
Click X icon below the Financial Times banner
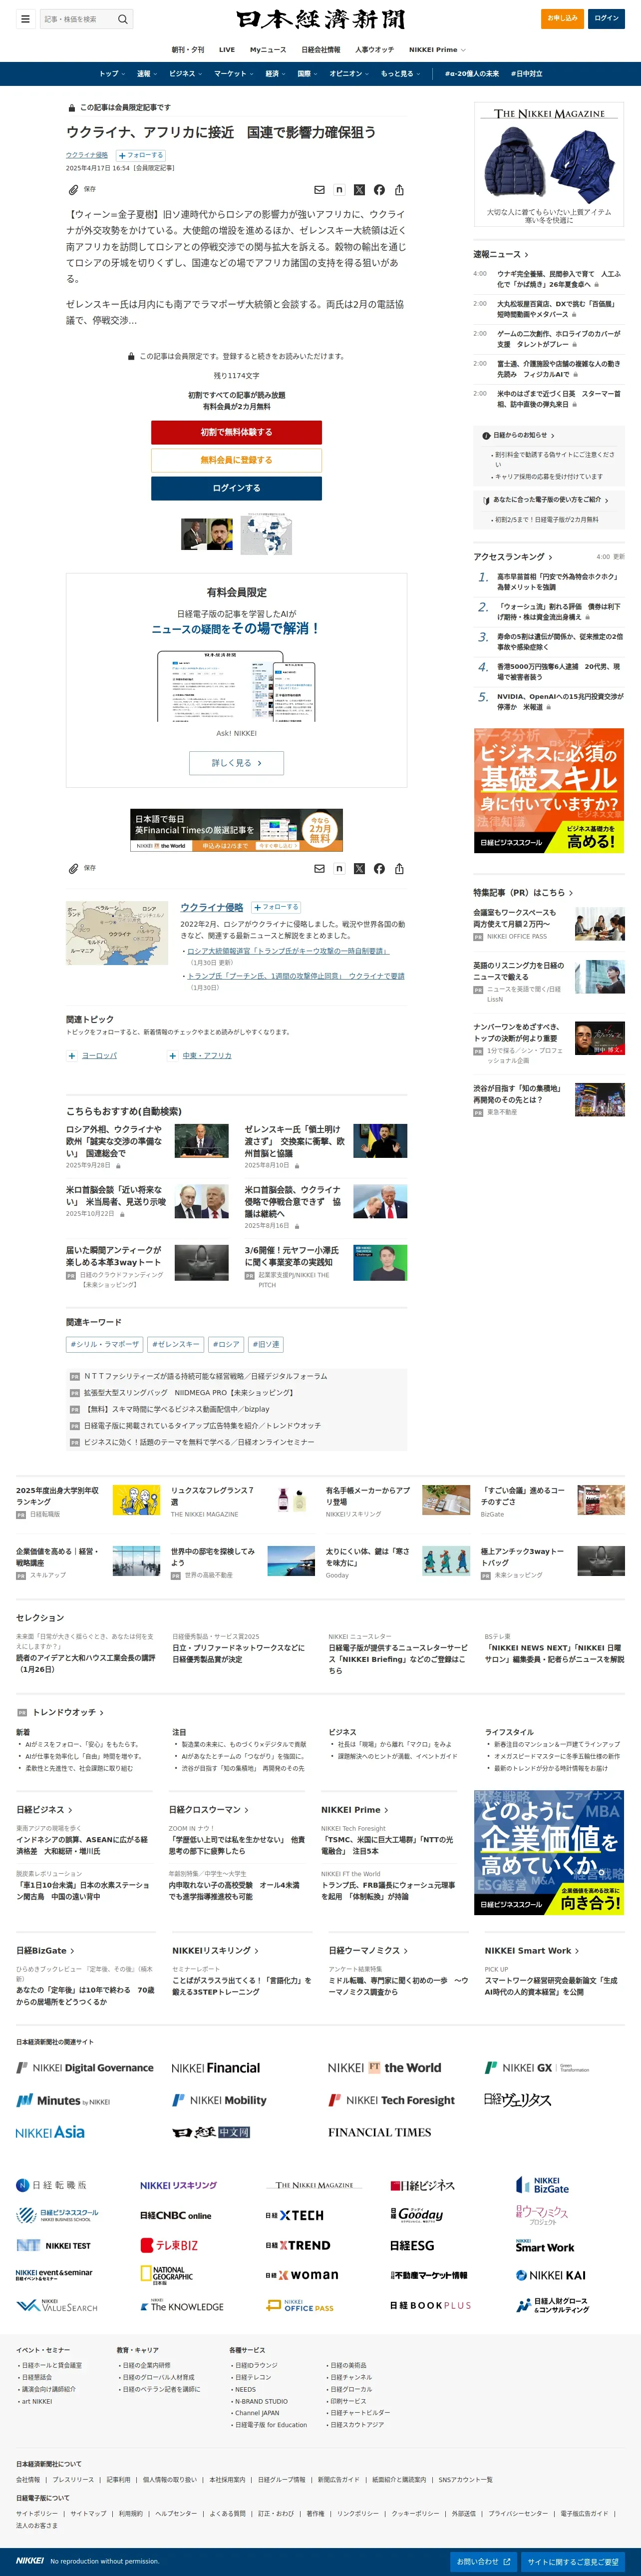click(x=359, y=869)
